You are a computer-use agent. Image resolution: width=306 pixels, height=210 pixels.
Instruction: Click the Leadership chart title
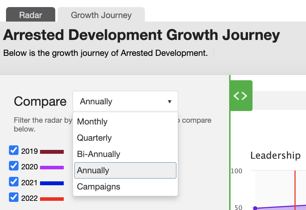tap(275, 156)
